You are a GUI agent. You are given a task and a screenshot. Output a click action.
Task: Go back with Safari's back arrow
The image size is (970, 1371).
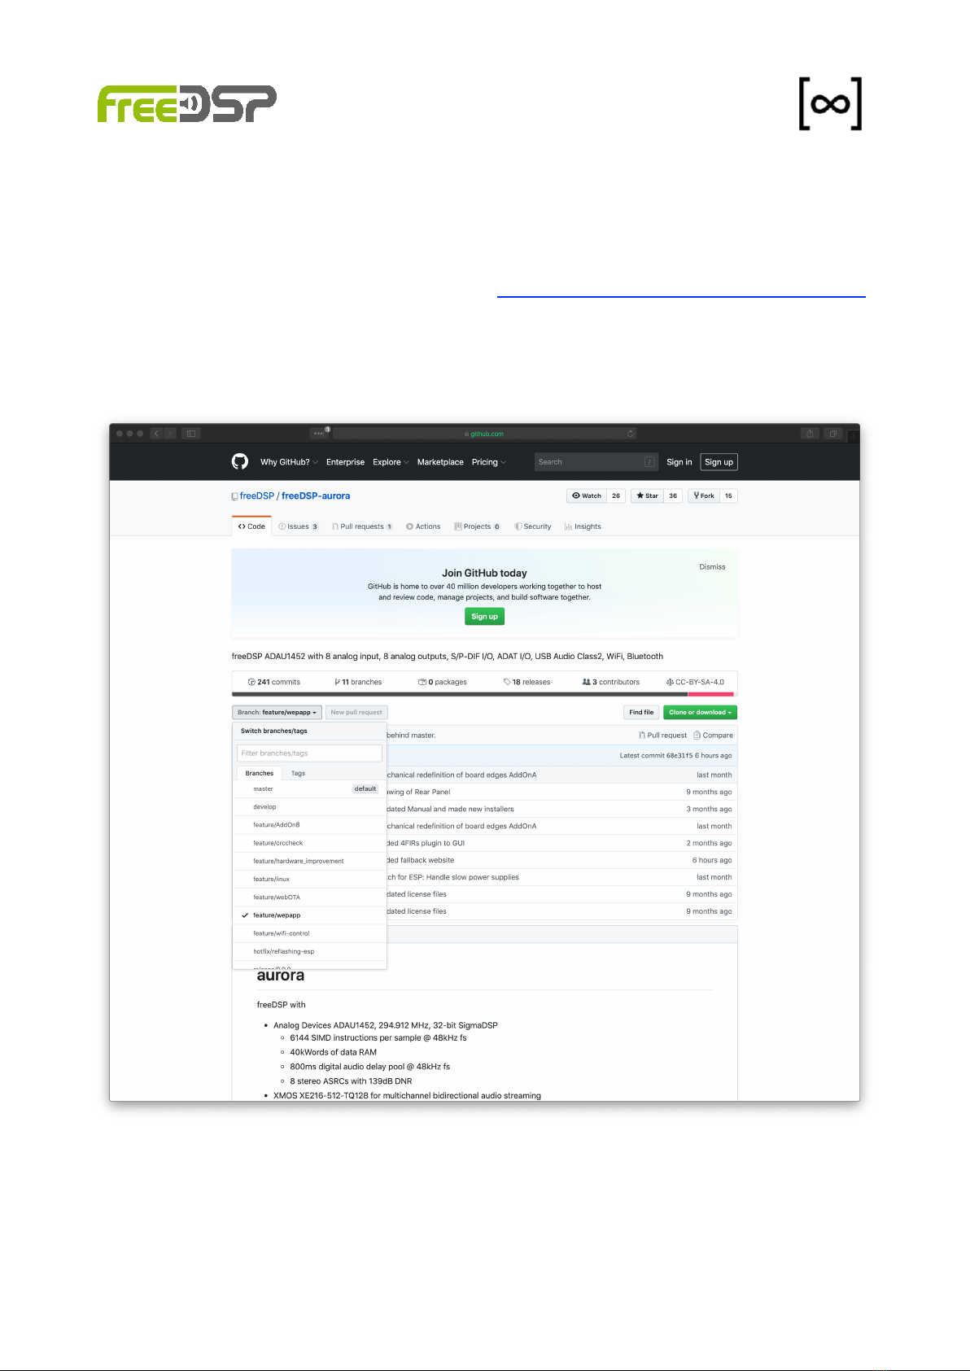[x=158, y=434]
